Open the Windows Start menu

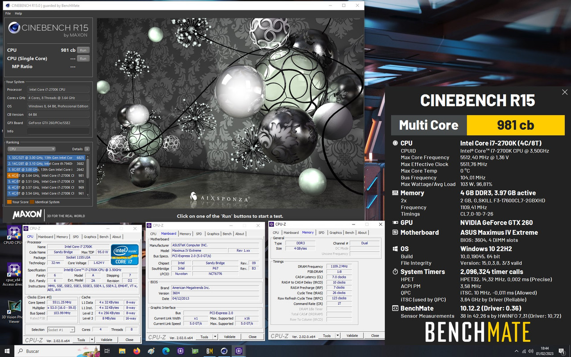click(x=7, y=351)
